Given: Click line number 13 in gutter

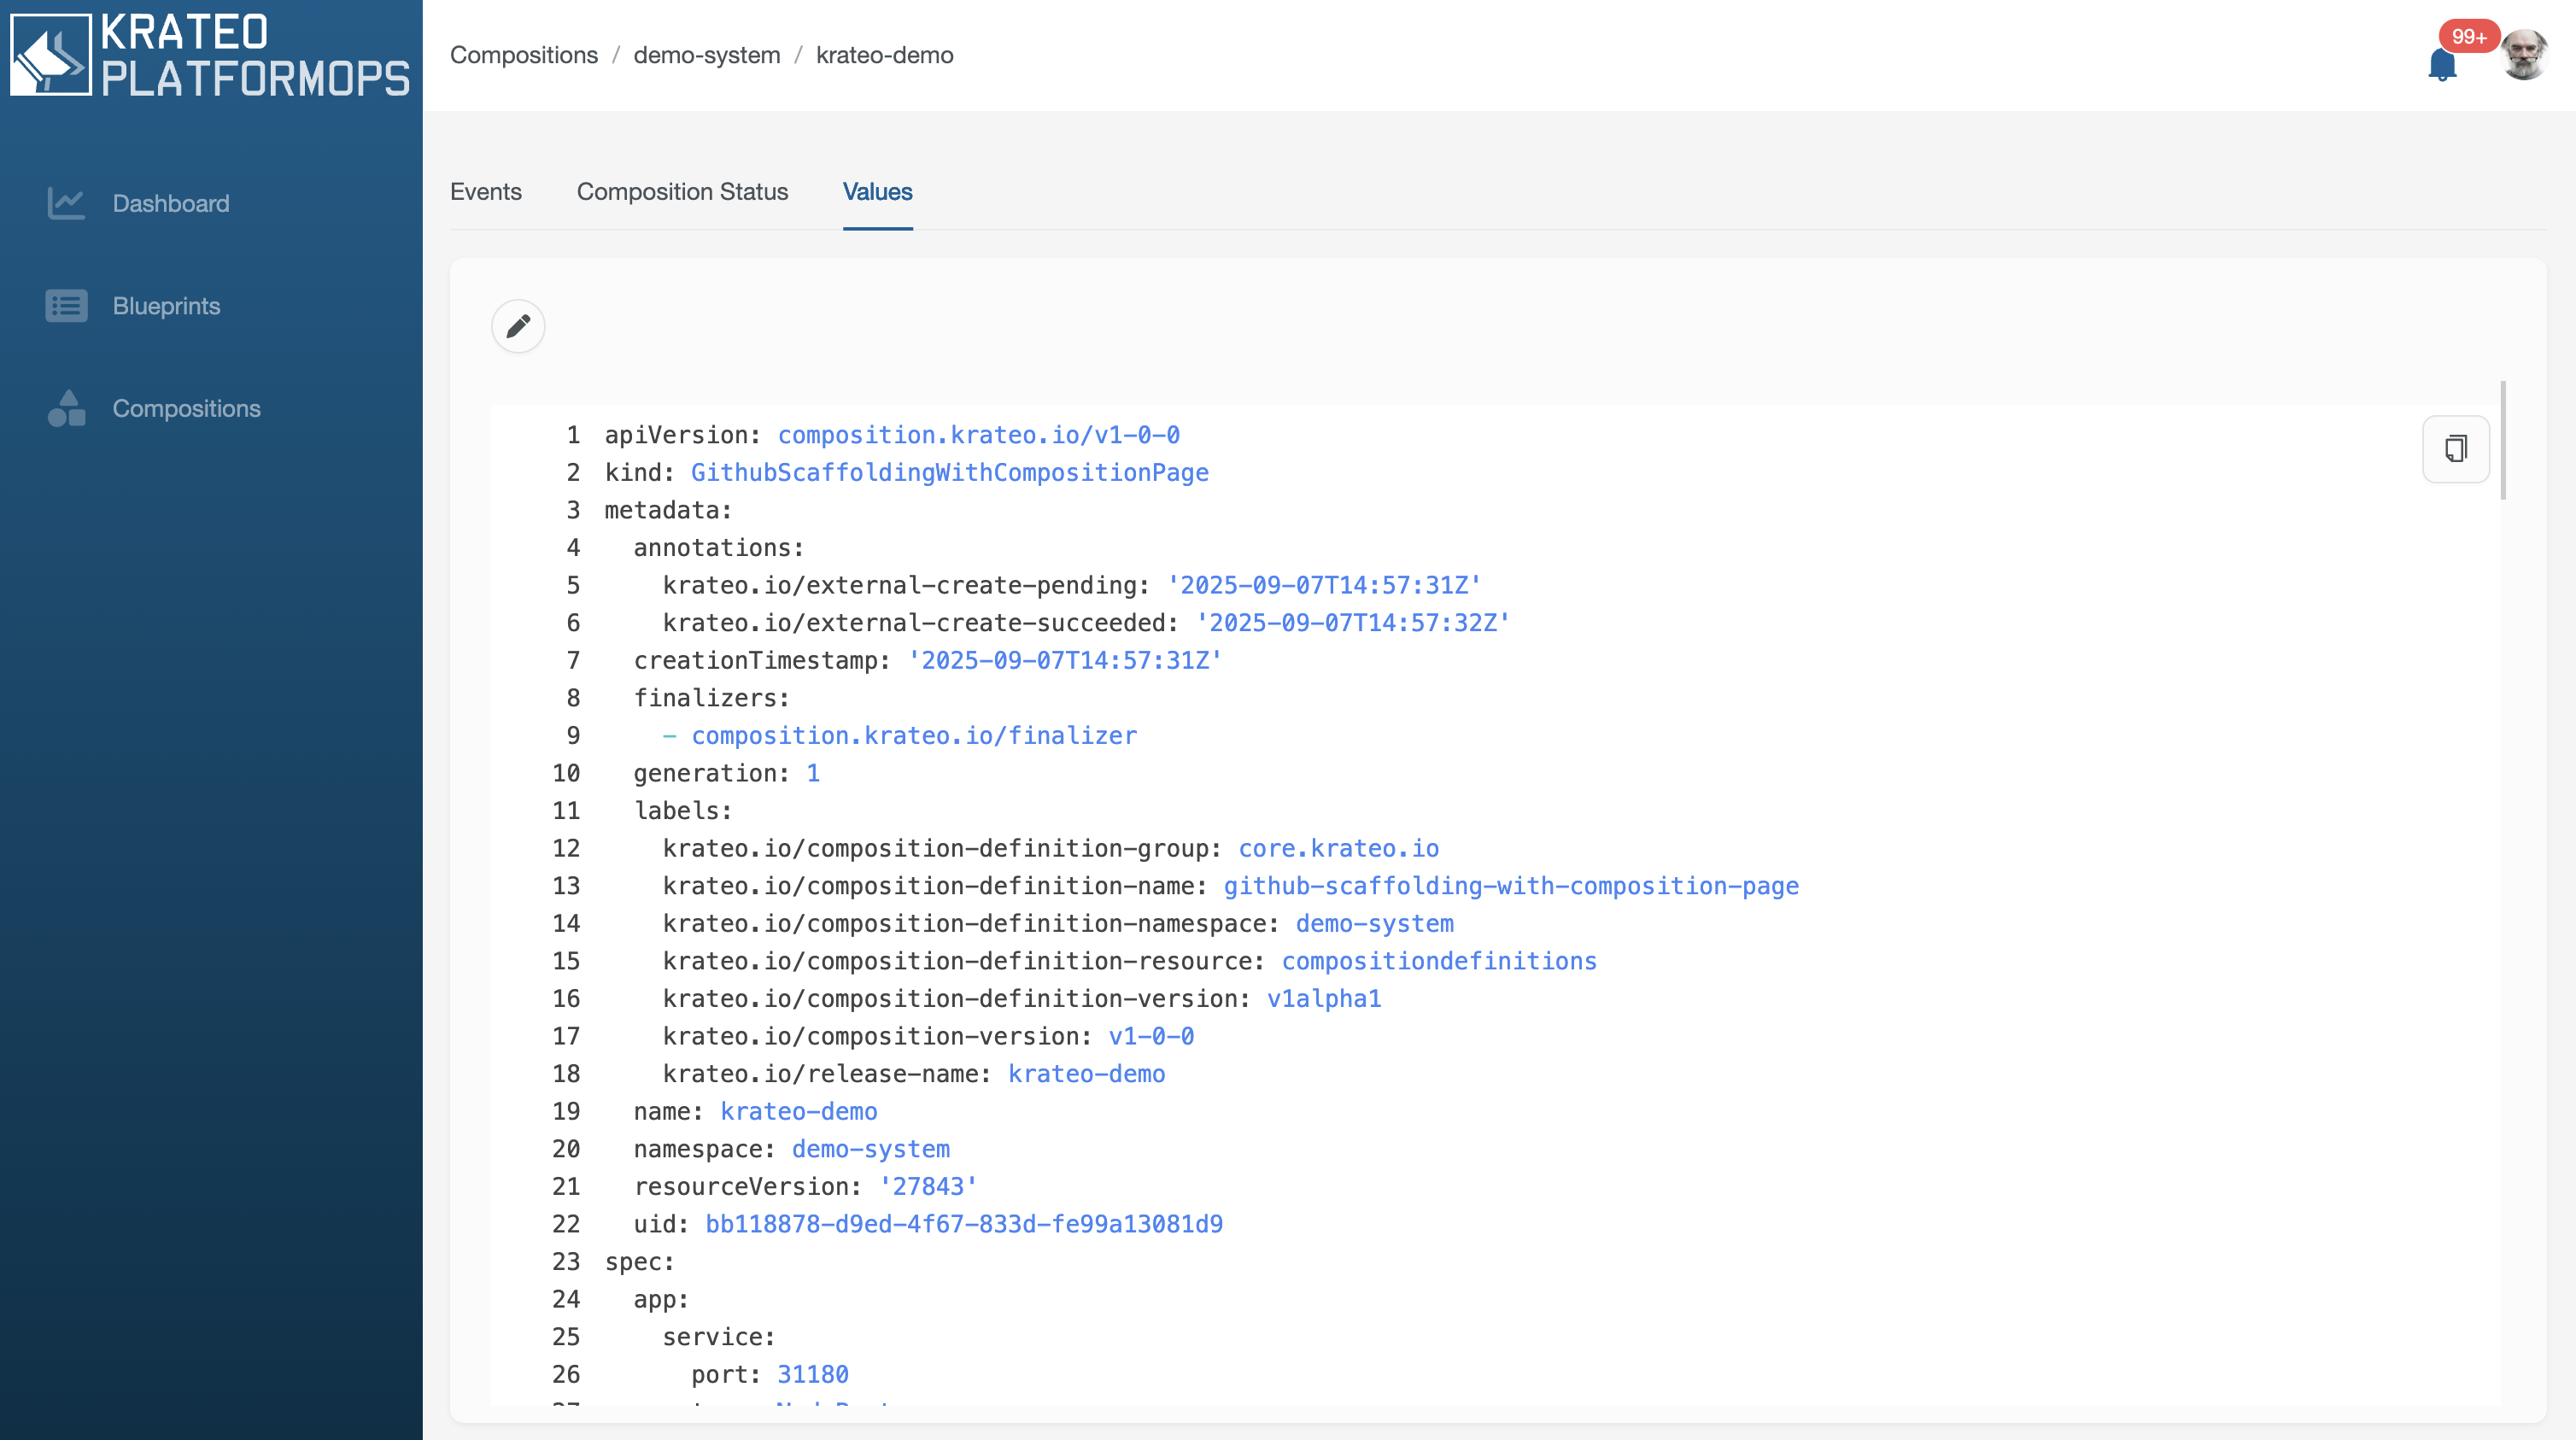Looking at the screenshot, I should [566, 886].
